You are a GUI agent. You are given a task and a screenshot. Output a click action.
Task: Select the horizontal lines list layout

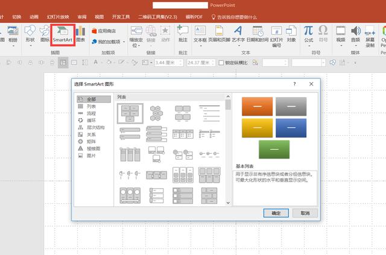point(209,113)
